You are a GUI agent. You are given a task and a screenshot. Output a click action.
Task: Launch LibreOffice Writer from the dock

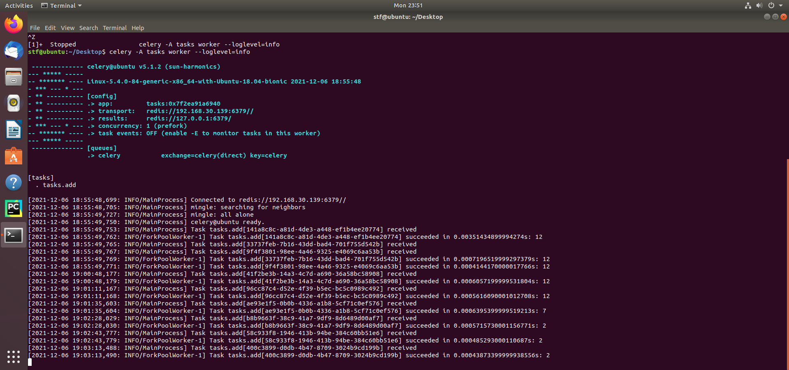click(14, 130)
